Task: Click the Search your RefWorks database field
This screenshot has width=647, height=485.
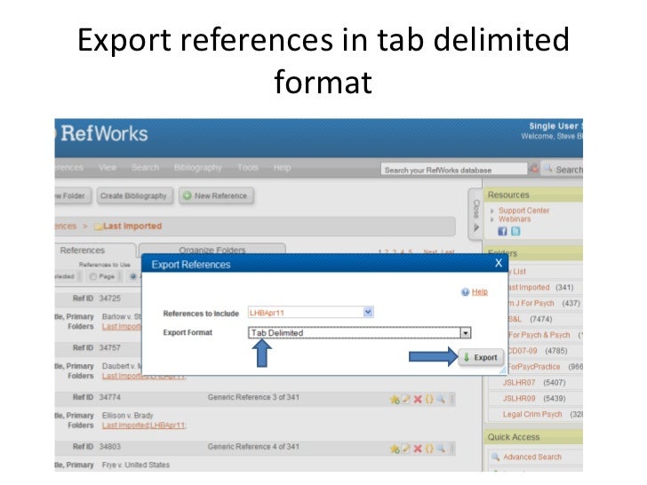Action: [x=454, y=170]
